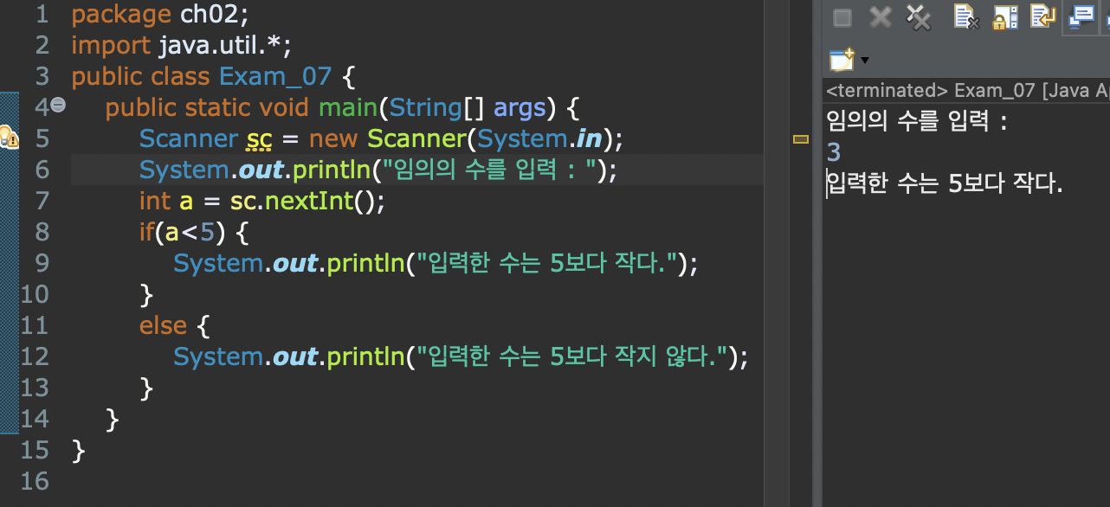Click the println call on line 9
This screenshot has height=507, width=1110.
(436, 263)
